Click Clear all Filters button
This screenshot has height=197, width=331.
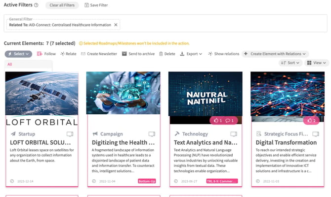62,5
